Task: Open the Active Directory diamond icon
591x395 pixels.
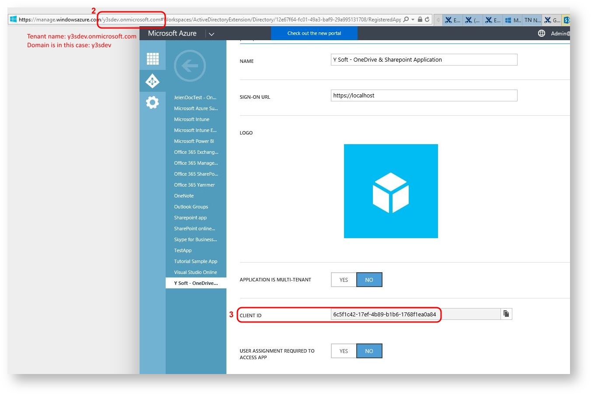Action: coord(153,81)
